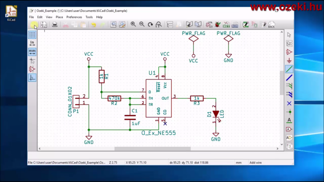Select the green Place wire tool

tap(289, 69)
